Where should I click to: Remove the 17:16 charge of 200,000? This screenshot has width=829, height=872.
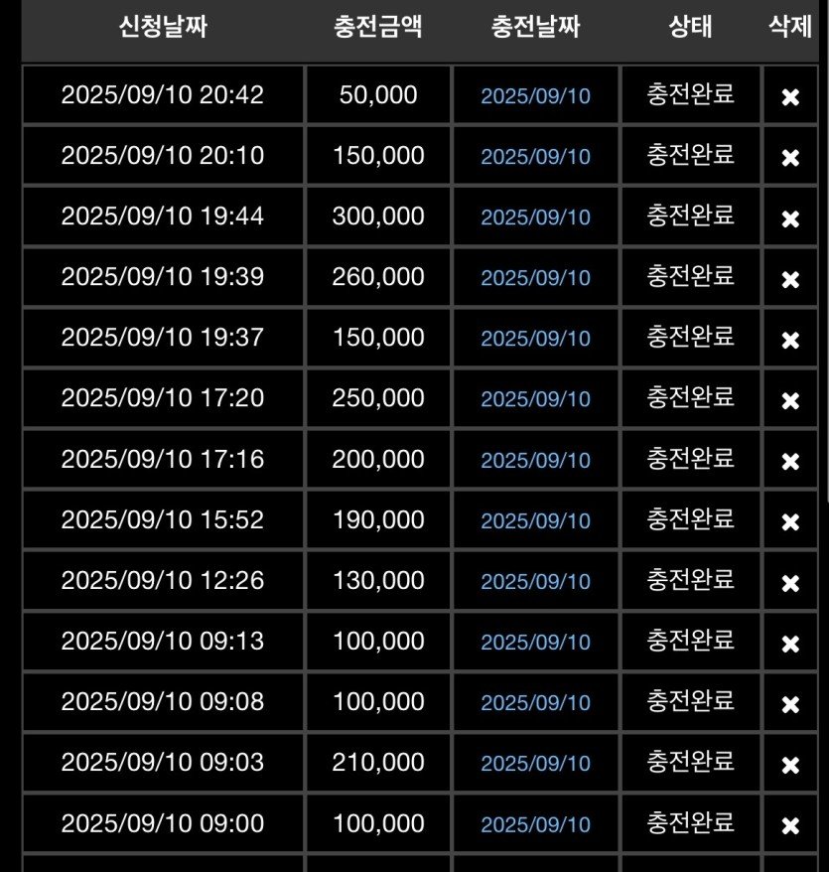790,462
